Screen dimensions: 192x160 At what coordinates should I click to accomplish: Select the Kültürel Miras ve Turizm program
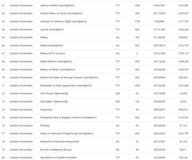61,13
